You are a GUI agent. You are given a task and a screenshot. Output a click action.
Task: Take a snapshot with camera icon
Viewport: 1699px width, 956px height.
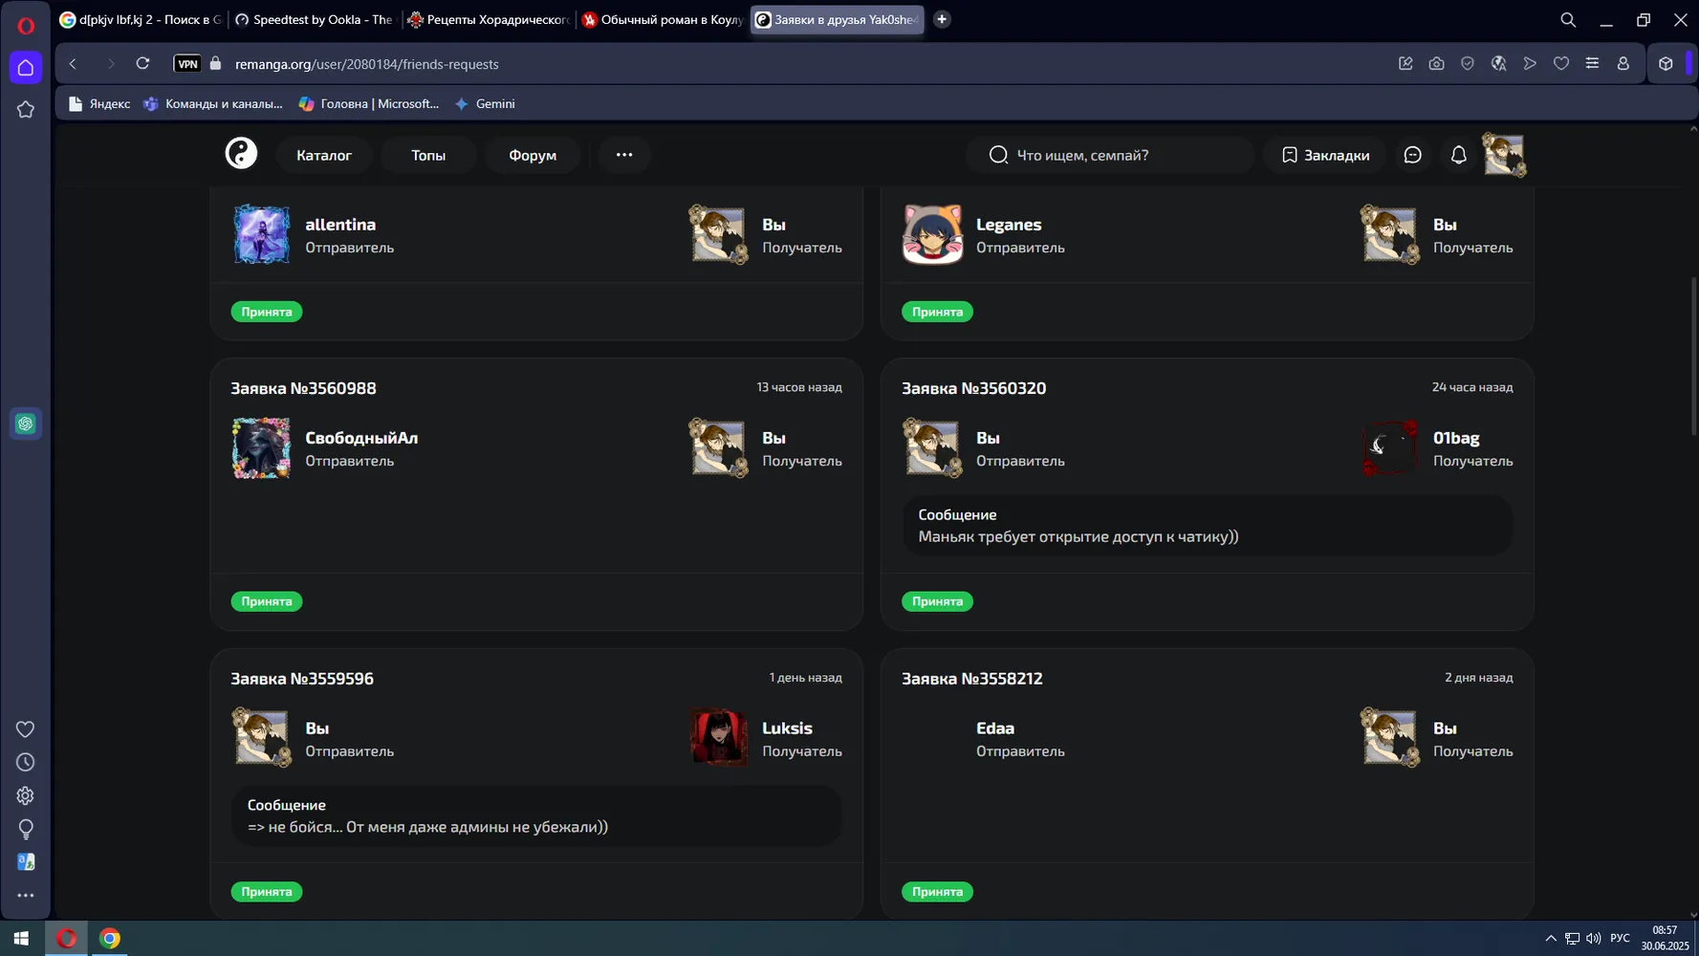1436,64
